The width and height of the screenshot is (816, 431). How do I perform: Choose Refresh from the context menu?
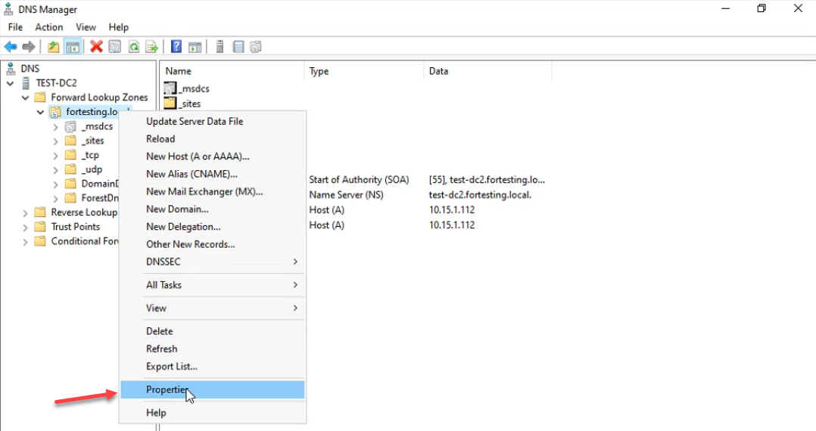pos(212,349)
